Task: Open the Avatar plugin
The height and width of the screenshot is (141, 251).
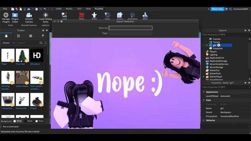Action: pos(120,15)
